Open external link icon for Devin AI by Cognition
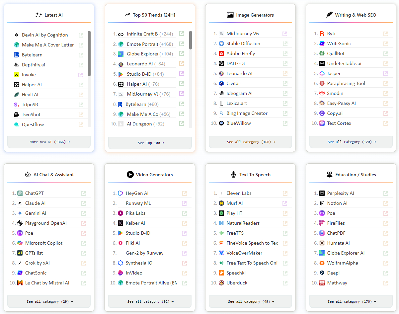Screen dimensions: 399x314 click(81, 35)
